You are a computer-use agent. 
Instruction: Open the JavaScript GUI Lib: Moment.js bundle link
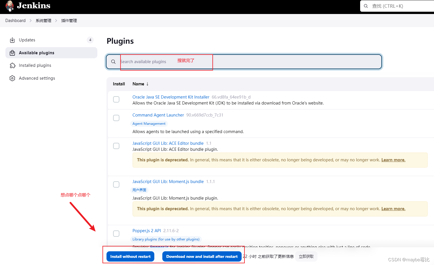168,181
